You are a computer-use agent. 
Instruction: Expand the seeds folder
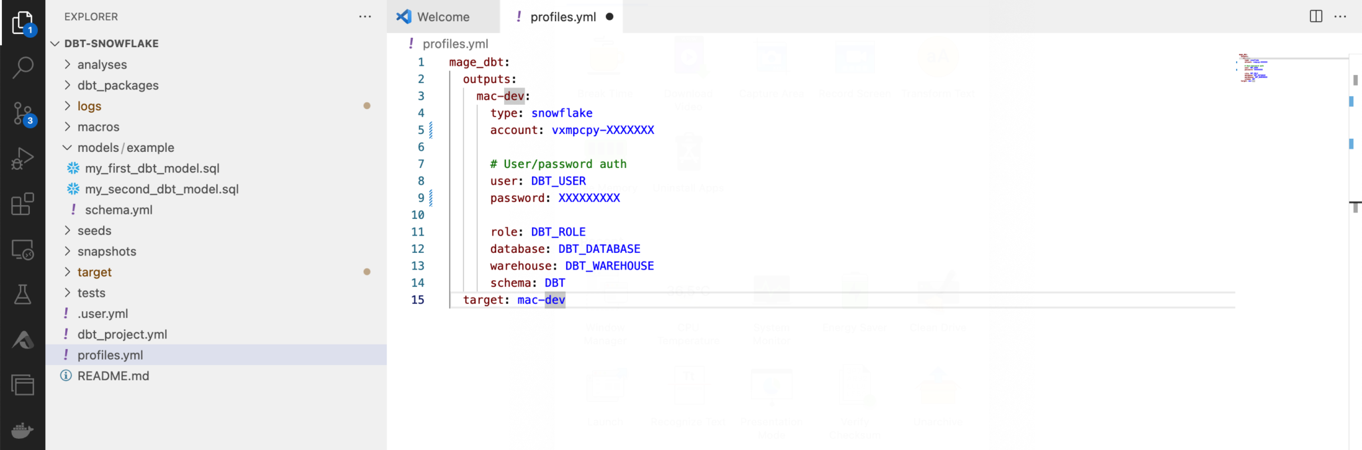(x=67, y=230)
